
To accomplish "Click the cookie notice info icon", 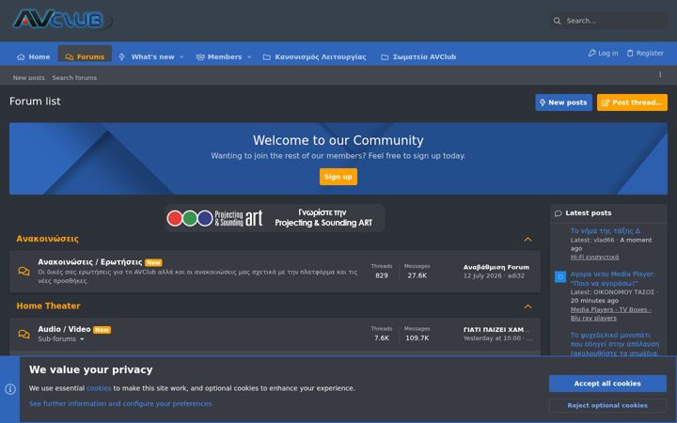I will coord(10,389).
